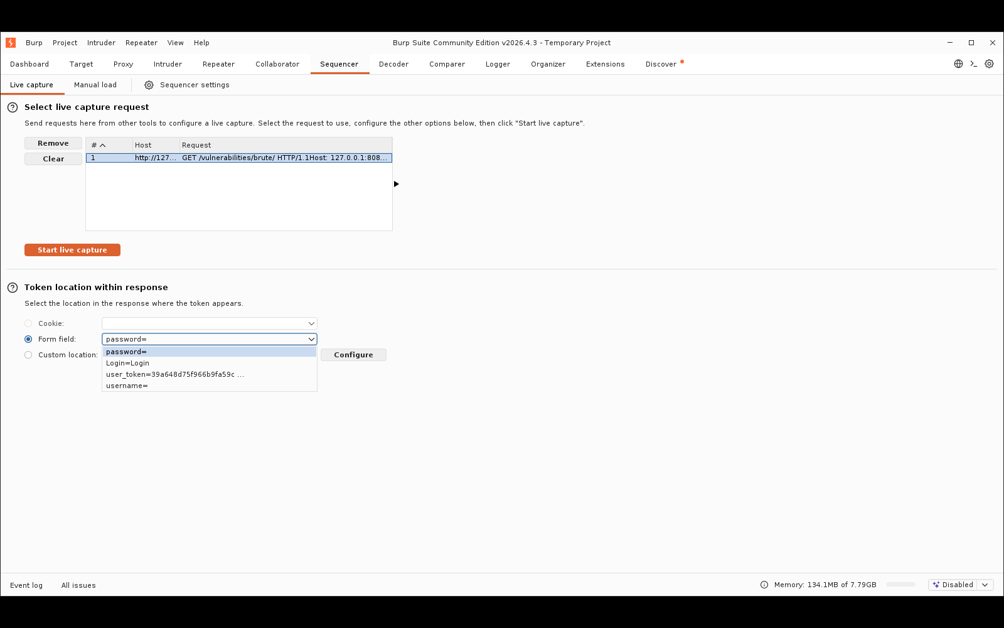Switch to the Discover tab

click(x=661, y=64)
